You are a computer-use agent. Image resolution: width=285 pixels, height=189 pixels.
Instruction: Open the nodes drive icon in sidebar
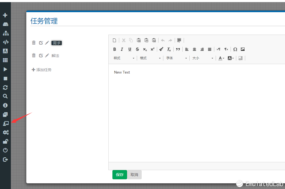(x=5, y=24)
